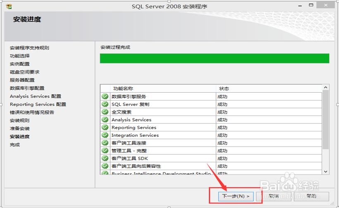Select Reporting Services 配置 step in sidebar
The width and height of the screenshot is (339, 208).
click(x=38, y=105)
